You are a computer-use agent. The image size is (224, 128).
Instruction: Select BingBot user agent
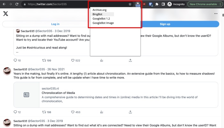pos(102,14)
